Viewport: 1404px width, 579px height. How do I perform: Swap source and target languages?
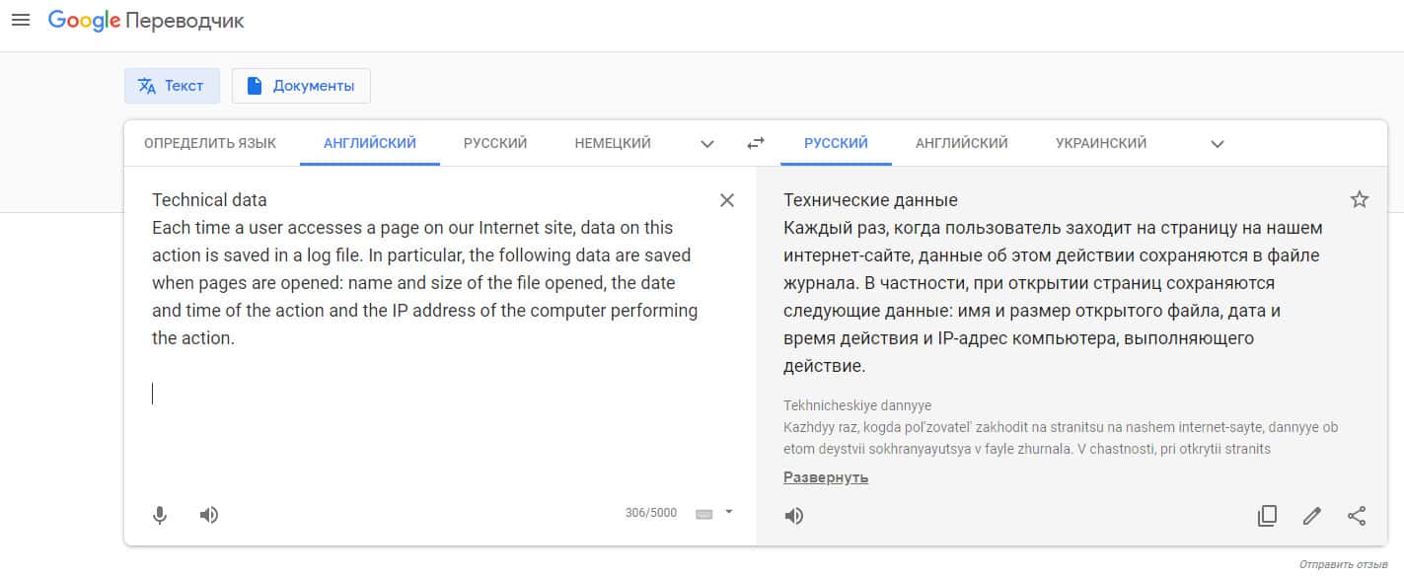756,143
